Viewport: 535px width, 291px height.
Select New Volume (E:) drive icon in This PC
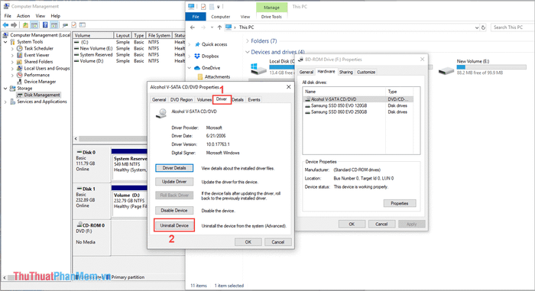[x=446, y=70]
